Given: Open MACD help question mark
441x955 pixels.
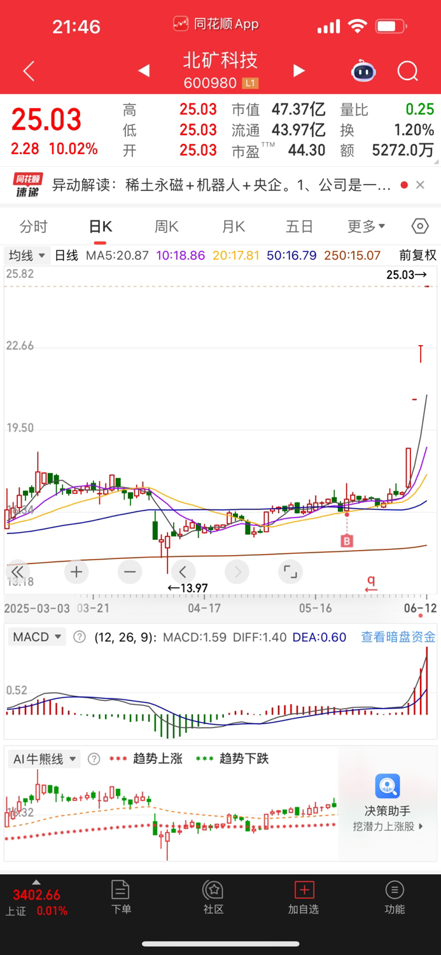Looking at the screenshot, I should point(79,637).
